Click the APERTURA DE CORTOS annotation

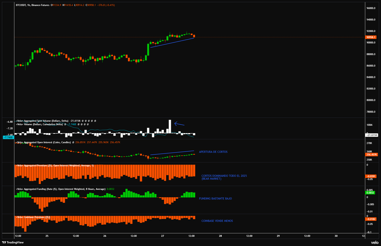(213, 152)
